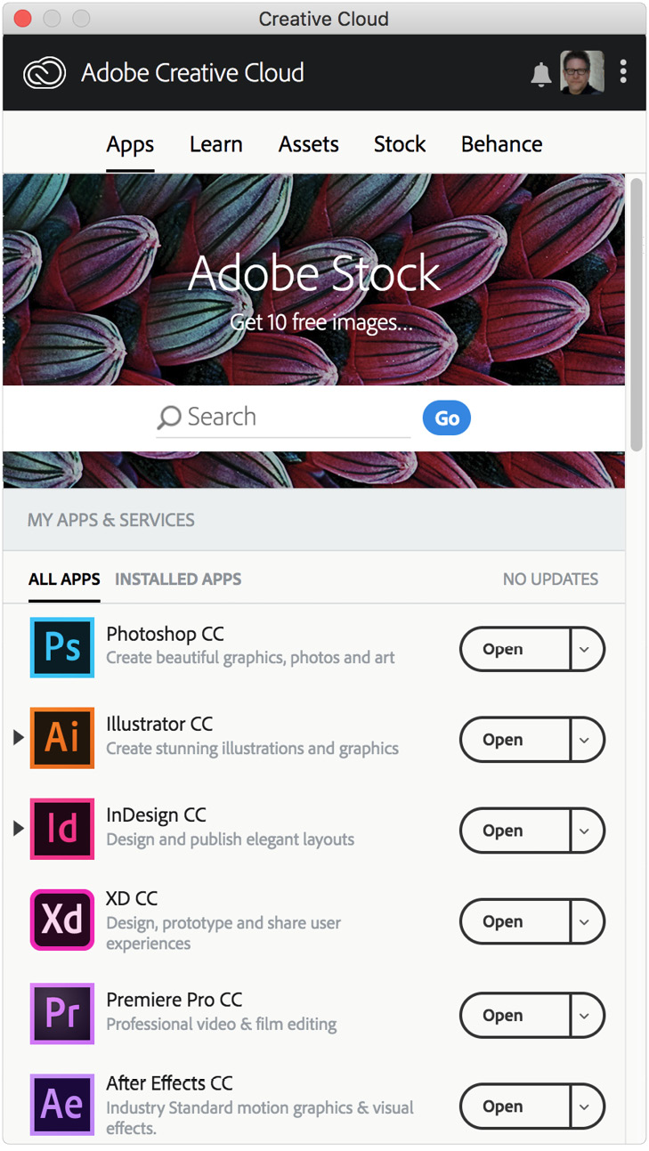Screen dimensions: 649x1151
Task: Expand After Effects CC dropdown arrow
Action: (586, 1106)
